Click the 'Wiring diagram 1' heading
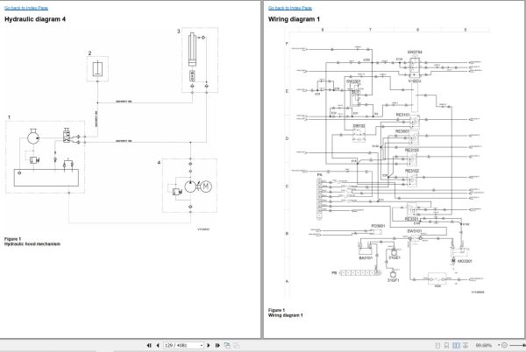 point(294,19)
